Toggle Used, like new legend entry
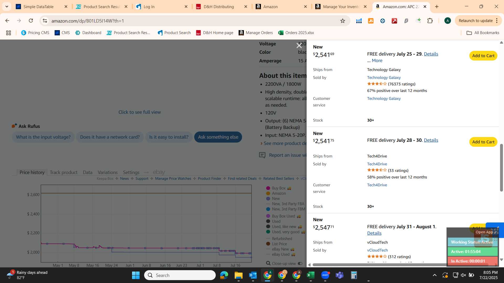504x283 pixels. pos(284,227)
